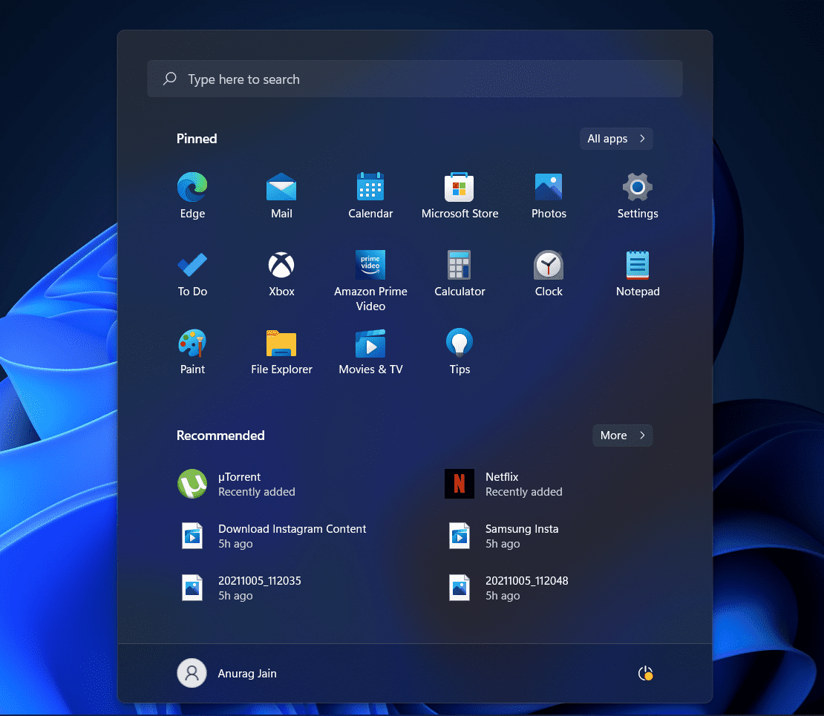
Task: Click the power button
Action: click(645, 674)
